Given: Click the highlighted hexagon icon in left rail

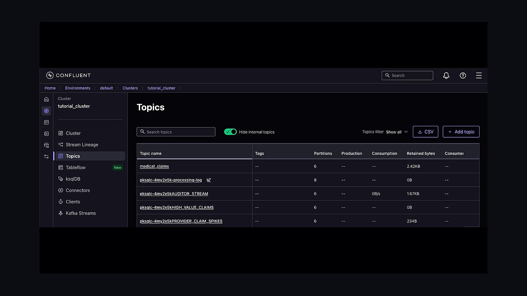Looking at the screenshot, I should coord(47,111).
